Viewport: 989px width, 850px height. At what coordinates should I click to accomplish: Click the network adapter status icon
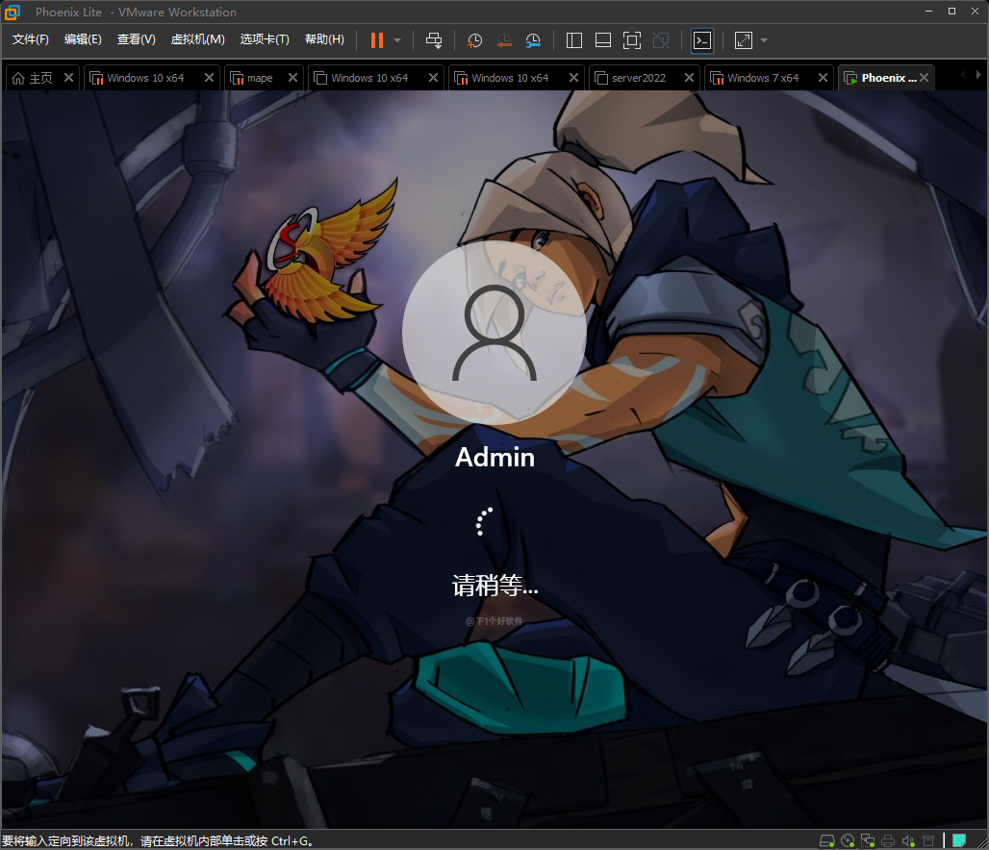(x=868, y=840)
